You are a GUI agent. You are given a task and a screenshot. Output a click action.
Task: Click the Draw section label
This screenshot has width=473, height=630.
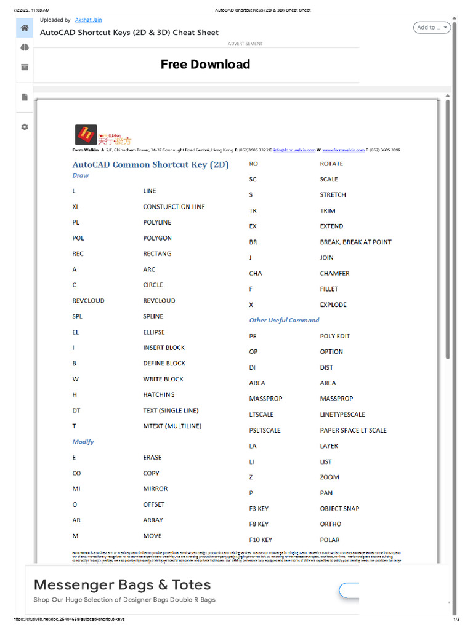pos(81,175)
